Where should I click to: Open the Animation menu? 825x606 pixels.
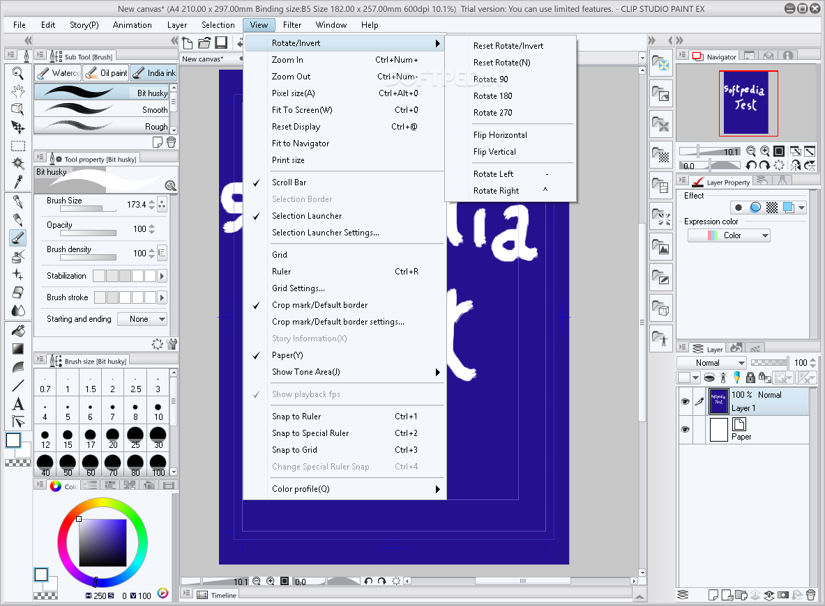(132, 24)
